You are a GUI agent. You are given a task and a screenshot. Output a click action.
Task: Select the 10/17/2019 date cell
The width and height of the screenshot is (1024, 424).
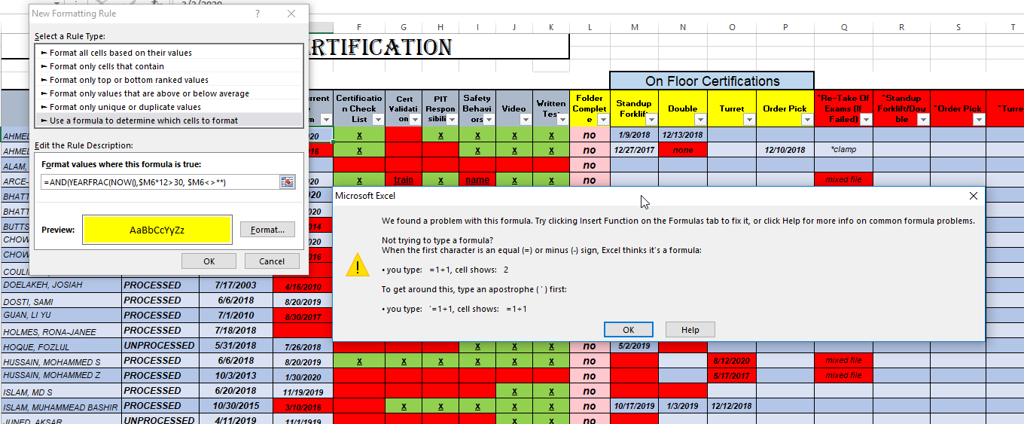coord(634,406)
